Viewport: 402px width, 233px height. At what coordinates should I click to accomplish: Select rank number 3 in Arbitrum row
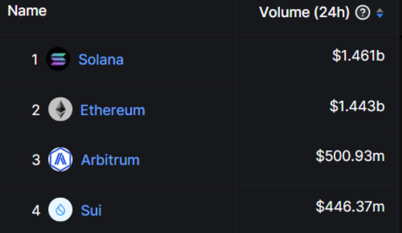[x=36, y=160]
